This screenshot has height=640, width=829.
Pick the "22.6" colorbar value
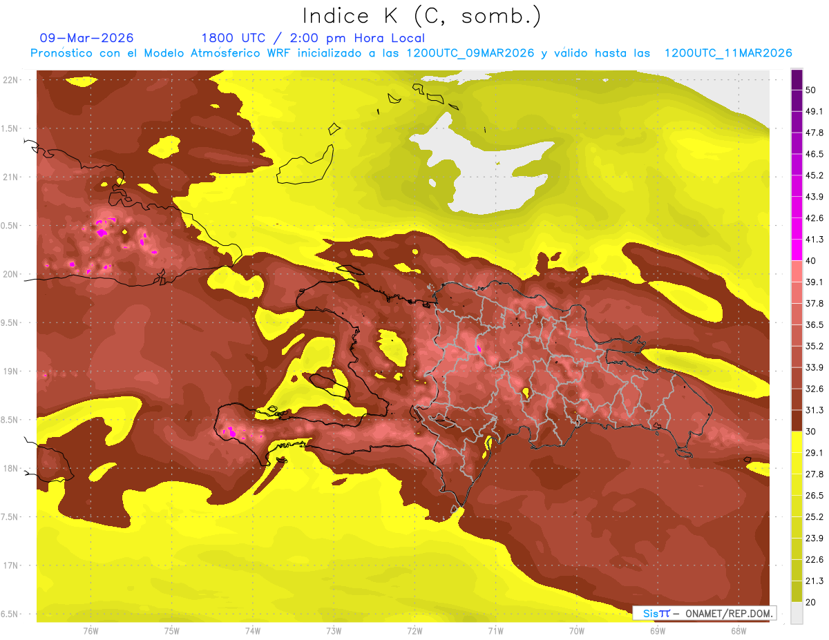(x=814, y=560)
